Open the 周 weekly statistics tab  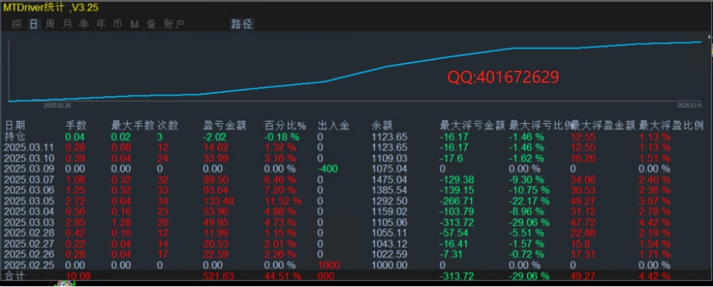(50, 24)
